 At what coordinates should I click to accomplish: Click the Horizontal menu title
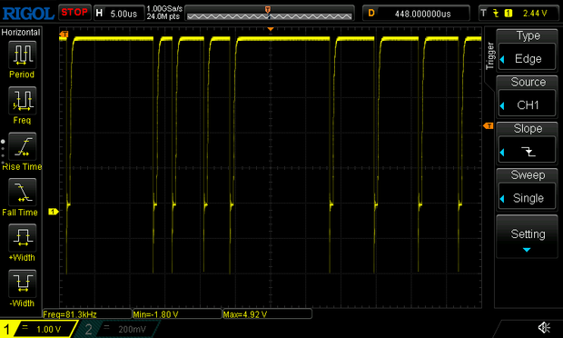(21, 33)
